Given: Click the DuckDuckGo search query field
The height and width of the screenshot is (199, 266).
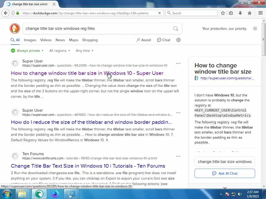Looking at the screenshot, I should [x=98, y=29].
